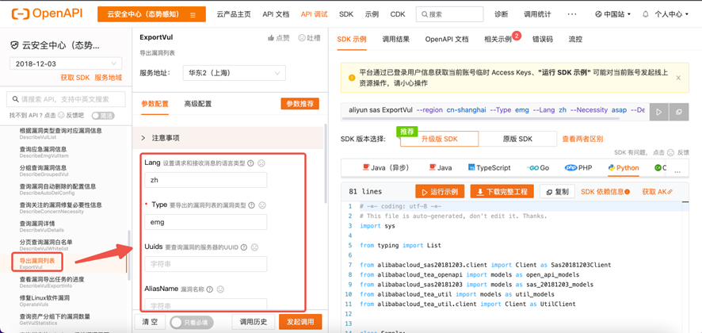Open the 服务地址 华东2(上海) dropdown
Viewport: 702px width, 333px height.
(x=235, y=73)
